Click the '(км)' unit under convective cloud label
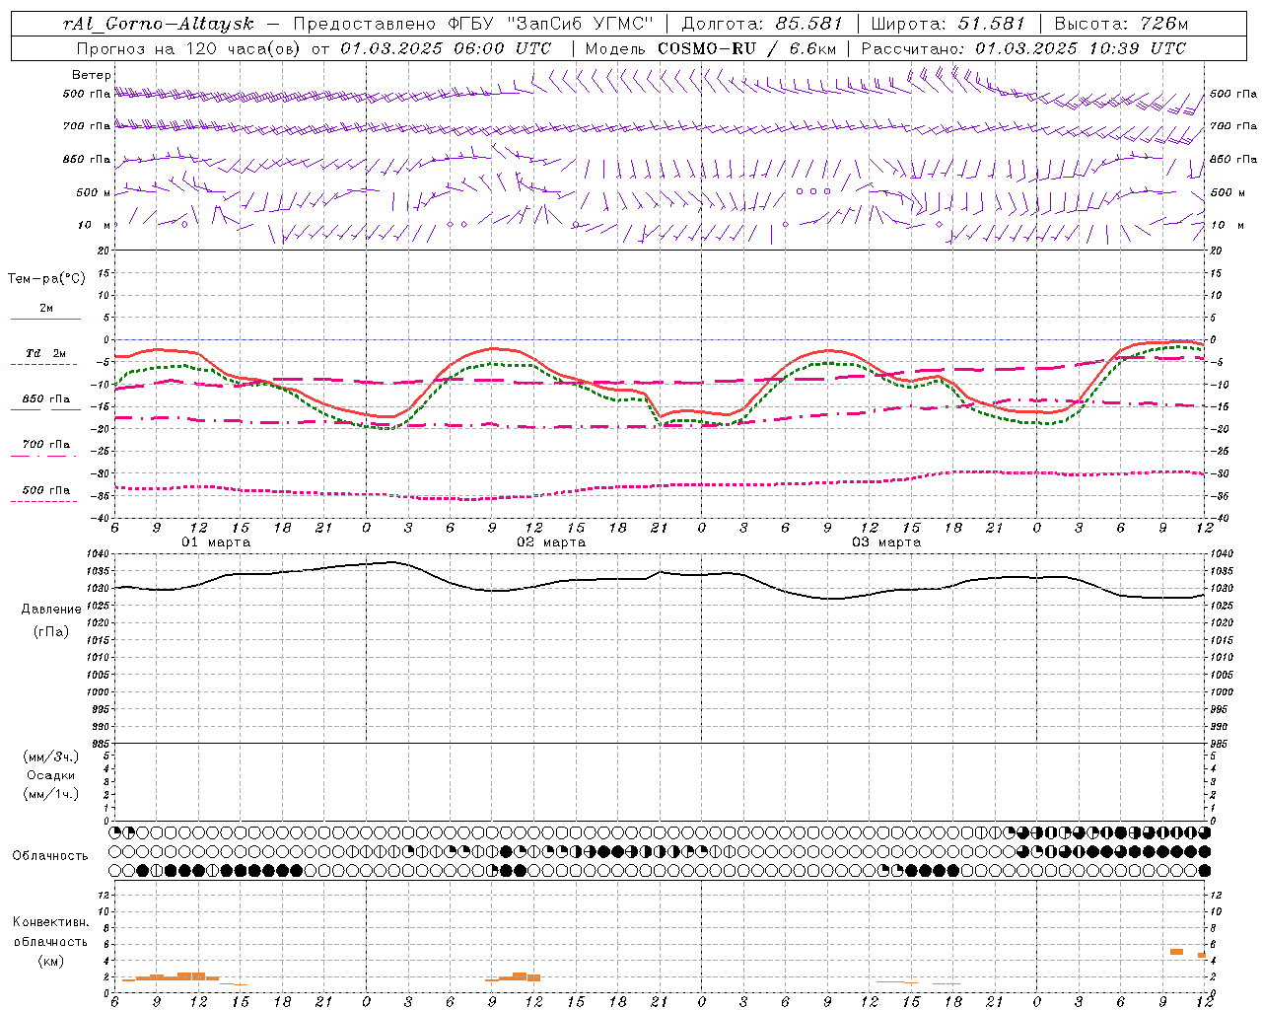 [x=50, y=961]
